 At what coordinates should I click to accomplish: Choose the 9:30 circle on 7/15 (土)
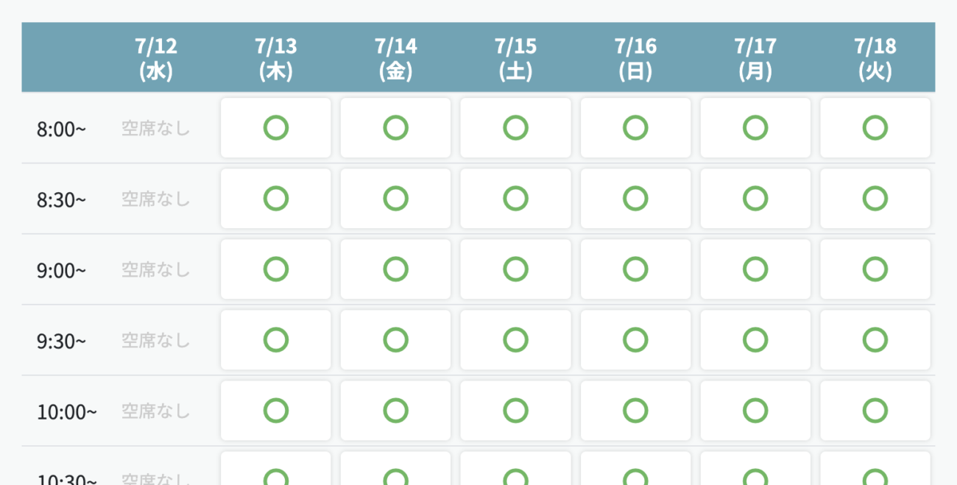[x=515, y=340]
